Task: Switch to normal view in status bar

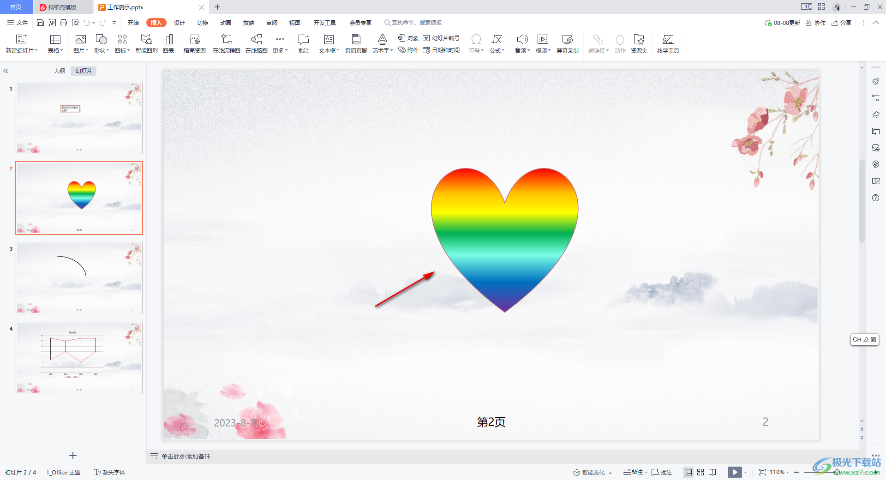Action: point(688,472)
